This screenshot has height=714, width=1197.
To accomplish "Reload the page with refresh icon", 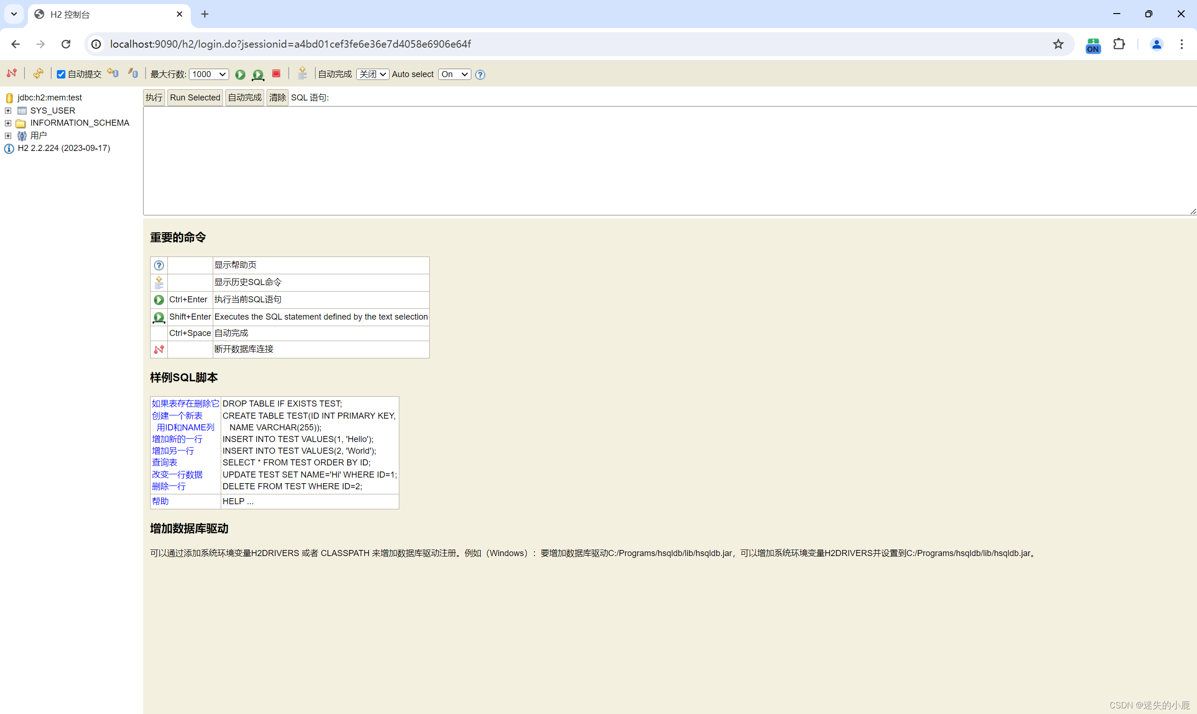I will [66, 44].
